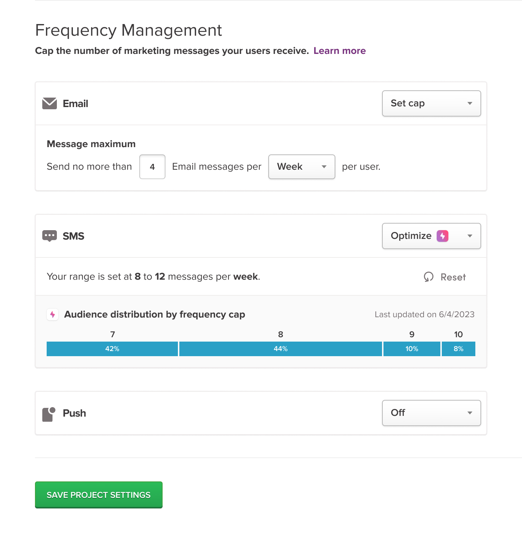Click the 10% distribution bar segment
Image resolution: width=522 pixels, height=555 pixels.
pyautogui.click(x=412, y=349)
